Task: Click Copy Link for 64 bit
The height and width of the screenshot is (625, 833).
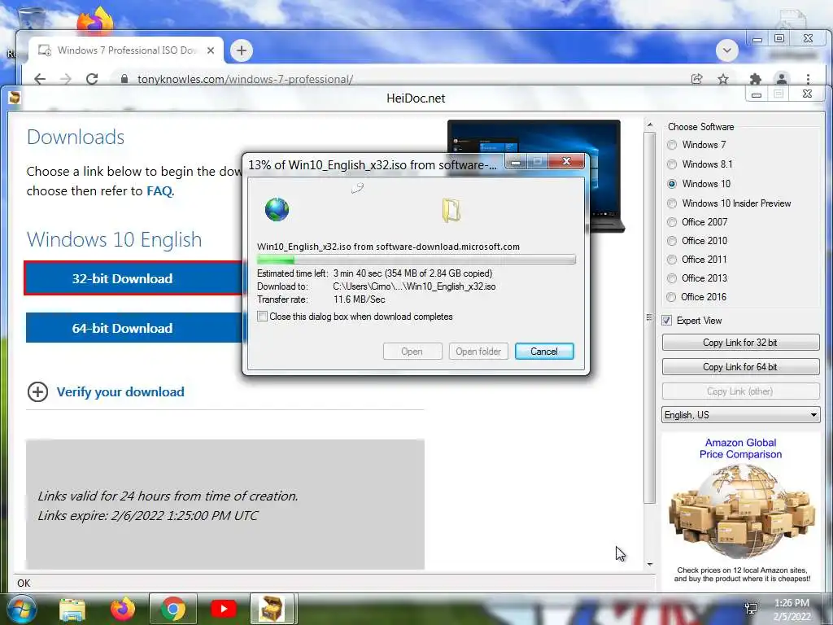Action: click(x=740, y=367)
